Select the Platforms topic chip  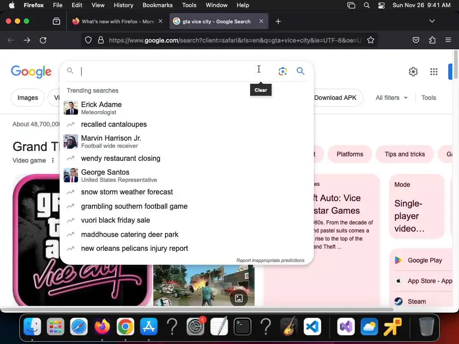point(350,154)
